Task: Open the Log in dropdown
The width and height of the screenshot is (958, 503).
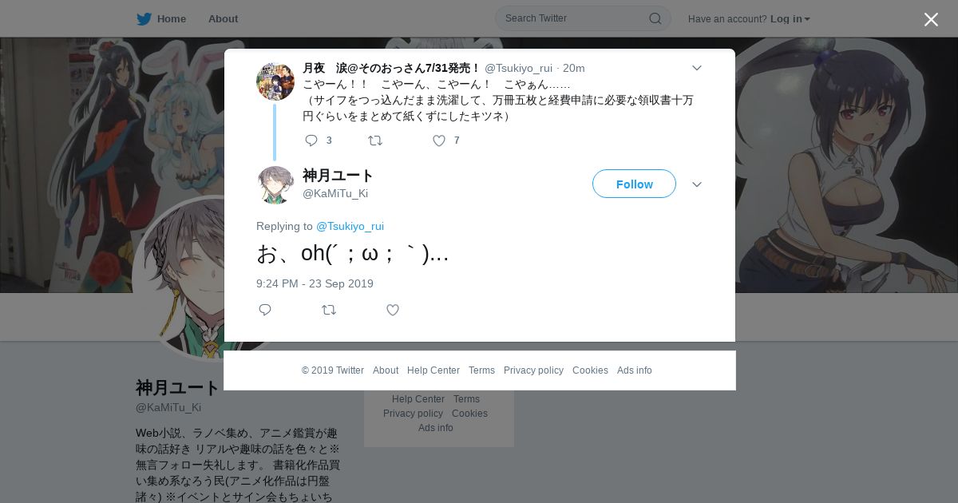Action: pyautogui.click(x=790, y=19)
